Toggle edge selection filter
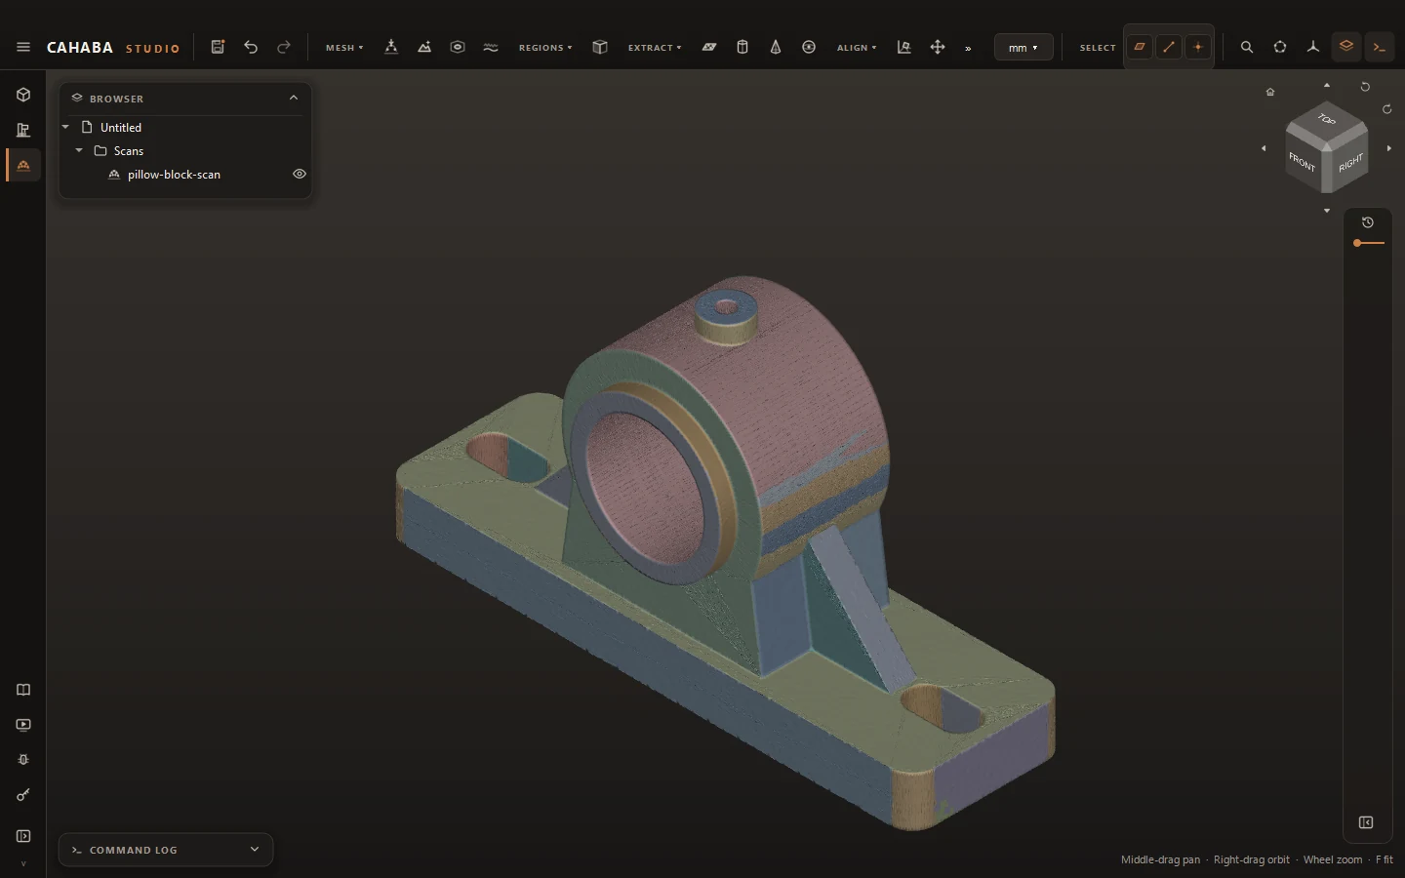1405x878 pixels. click(1169, 47)
